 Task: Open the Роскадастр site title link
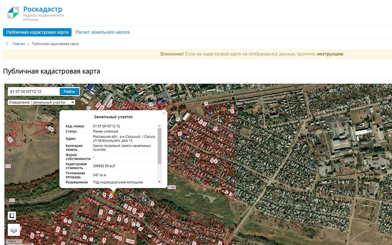(42, 9)
